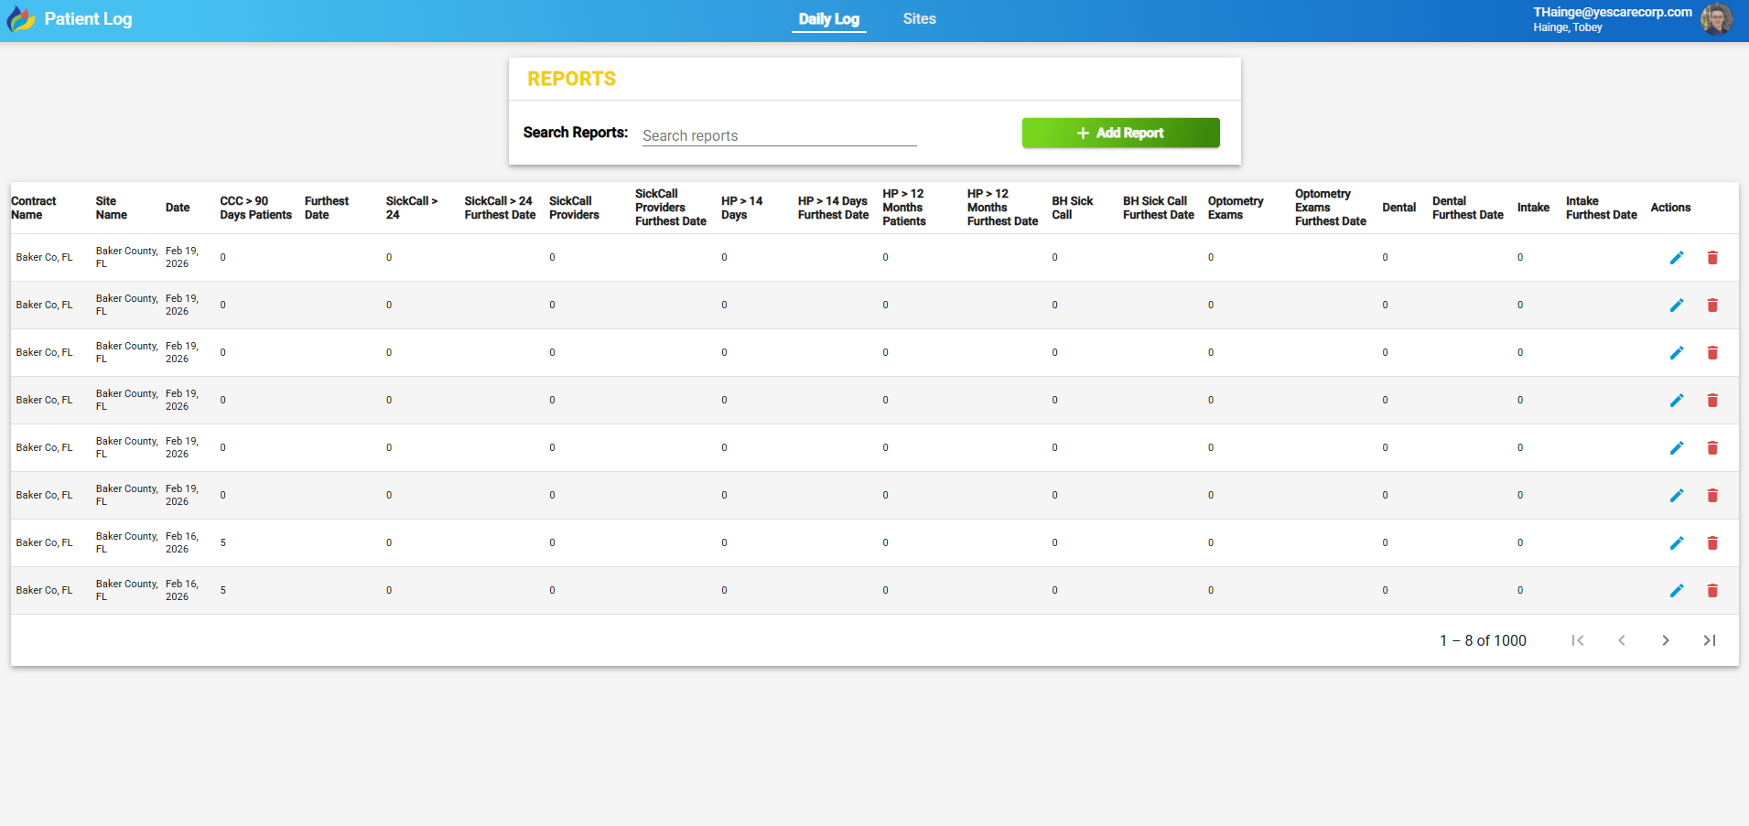Open the Sites tab

tap(919, 19)
